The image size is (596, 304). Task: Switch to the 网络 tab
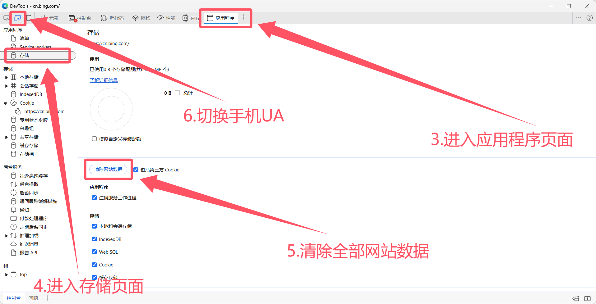[x=141, y=18]
